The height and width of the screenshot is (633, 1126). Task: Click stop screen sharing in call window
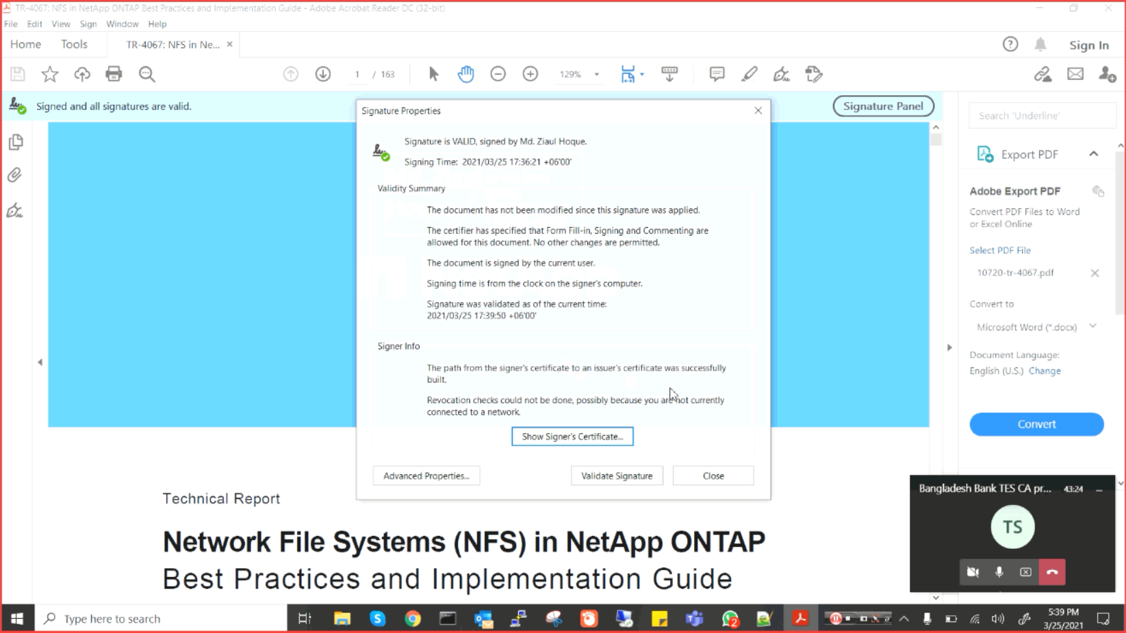point(1025,572)
